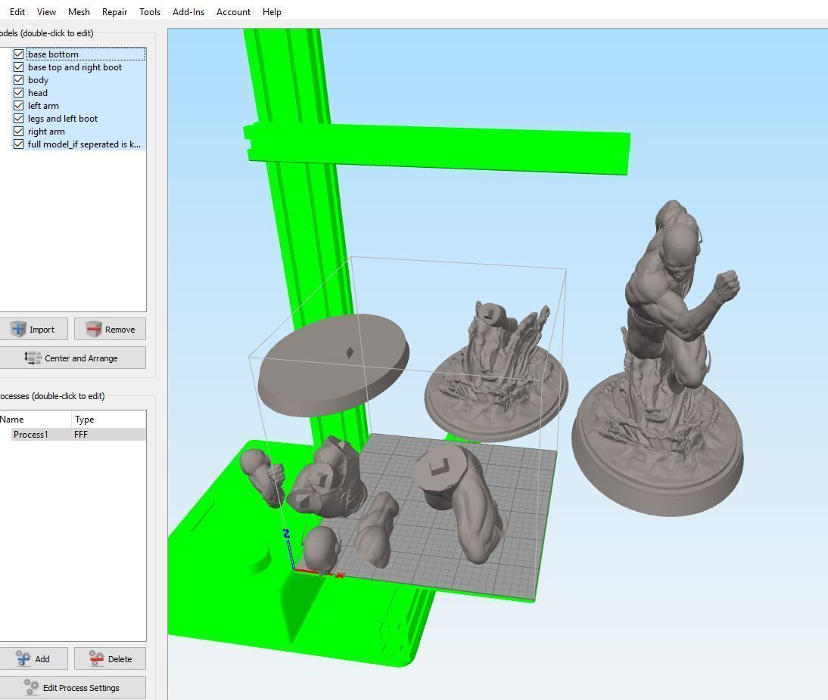
Task: Toggle the full model_if seperated checkbox
Action: tap(18, 144)
